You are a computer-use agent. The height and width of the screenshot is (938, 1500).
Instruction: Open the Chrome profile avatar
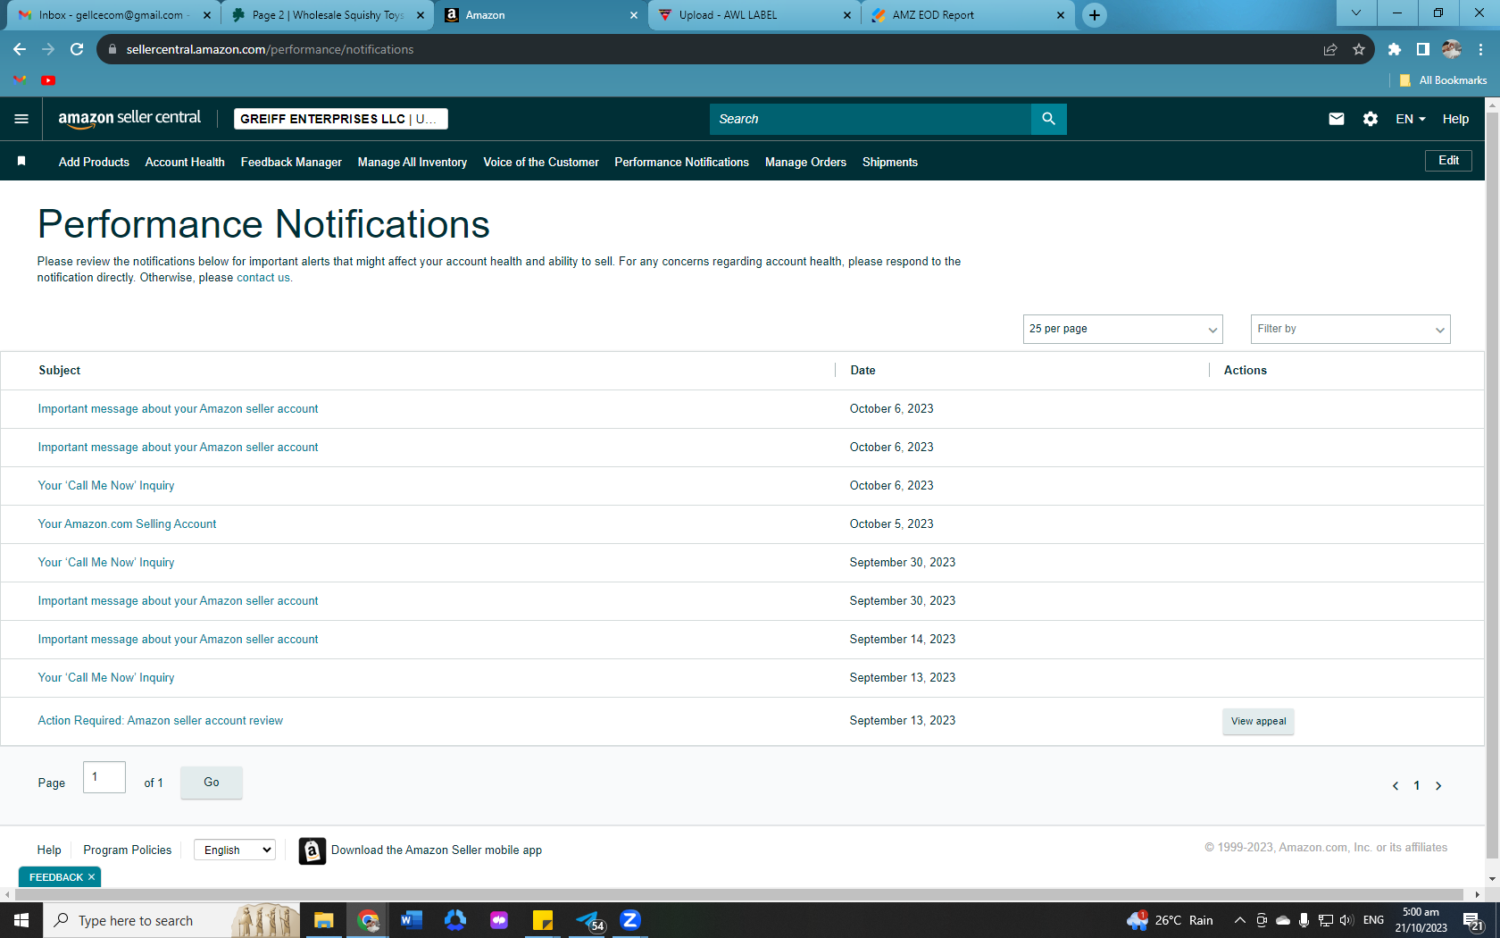[1452, 49]
